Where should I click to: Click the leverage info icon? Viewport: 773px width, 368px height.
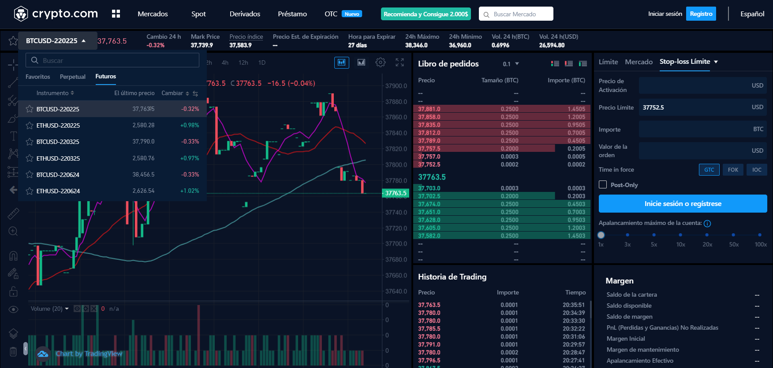point(707,224)
